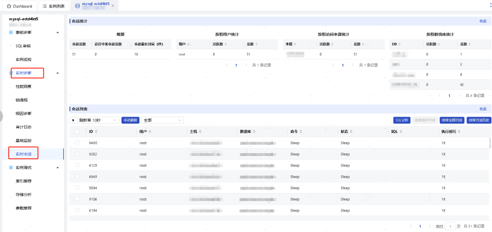Open SQL审核 in the sidebar
Viewport: 492px width, 232px height.
[23, 46]
